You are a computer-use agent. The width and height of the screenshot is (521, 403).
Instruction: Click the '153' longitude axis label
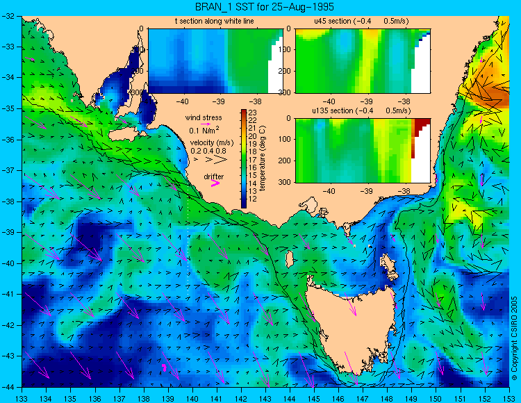point(509,398)
